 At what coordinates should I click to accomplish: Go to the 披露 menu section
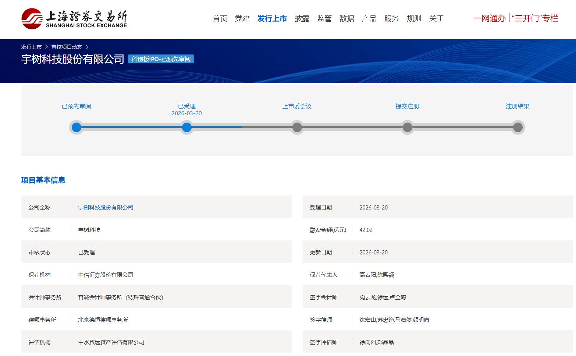[x=302, y=18]
